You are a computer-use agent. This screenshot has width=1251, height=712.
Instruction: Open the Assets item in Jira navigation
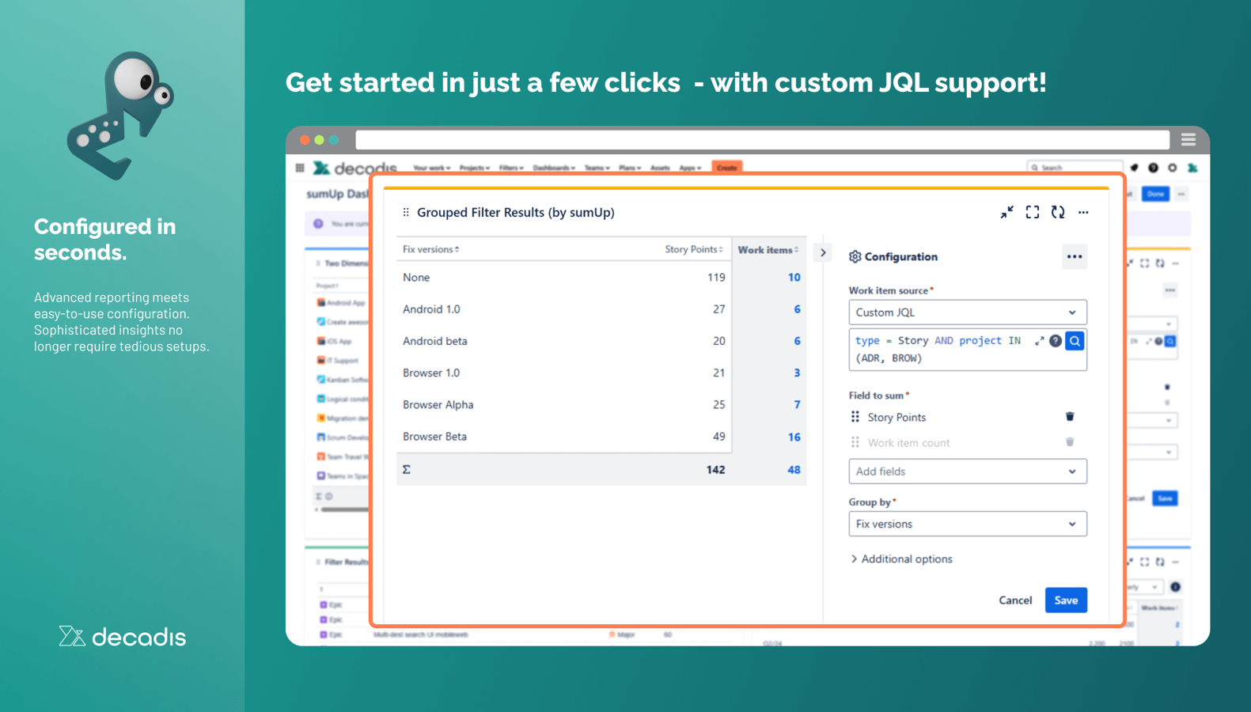coord(660,168)
